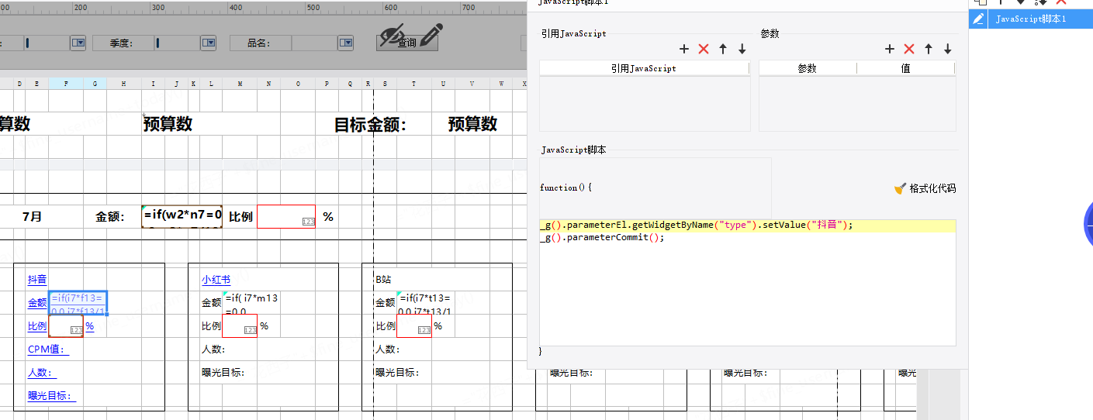Select the 小红书 formula cell =if( i7*m13
1093x420 pixels.
pos(251,303)
